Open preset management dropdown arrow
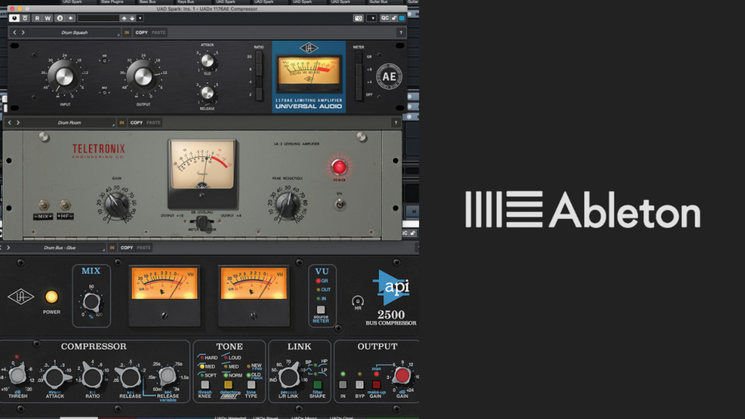 [x=140, y=18]
